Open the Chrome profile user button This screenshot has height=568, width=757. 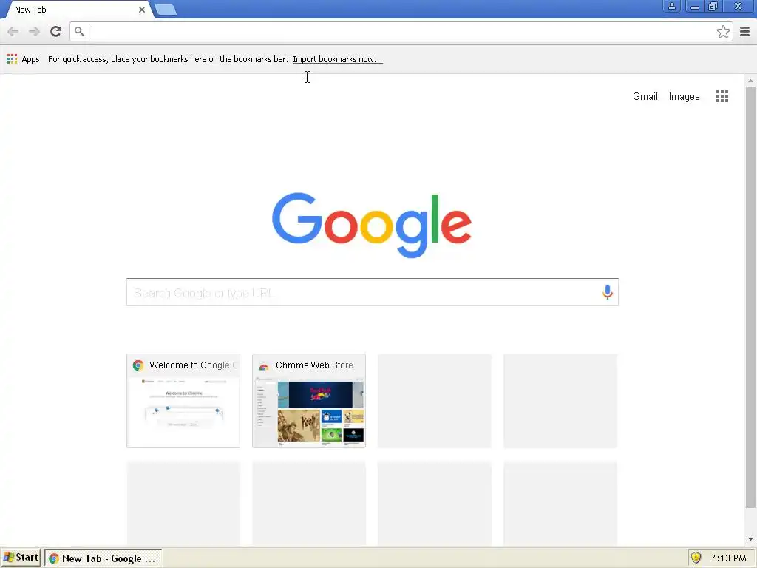[x=671, y=6]
